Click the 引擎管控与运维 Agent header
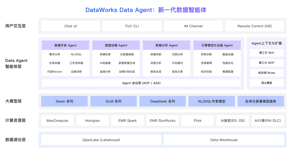 217,45
